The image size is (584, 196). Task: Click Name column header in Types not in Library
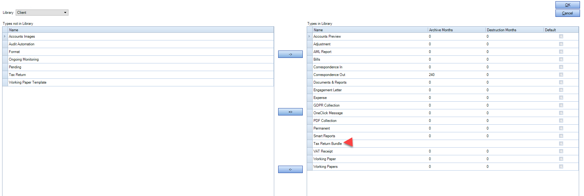click(x=141, y=30)
